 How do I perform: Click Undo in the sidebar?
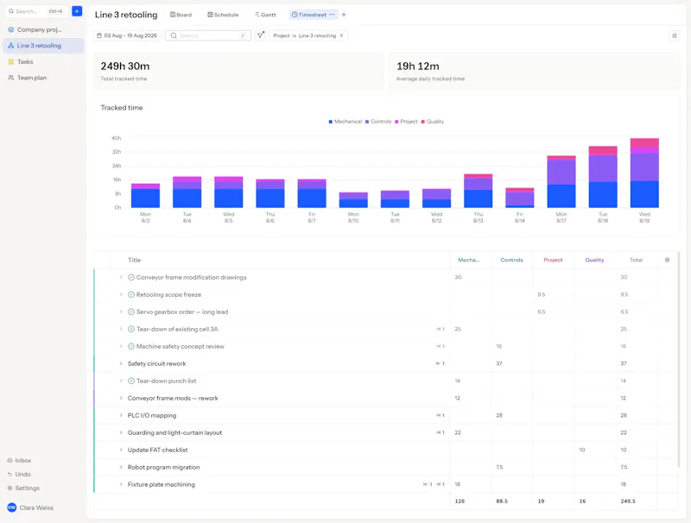pyautogui.click(x=19, y=474)
